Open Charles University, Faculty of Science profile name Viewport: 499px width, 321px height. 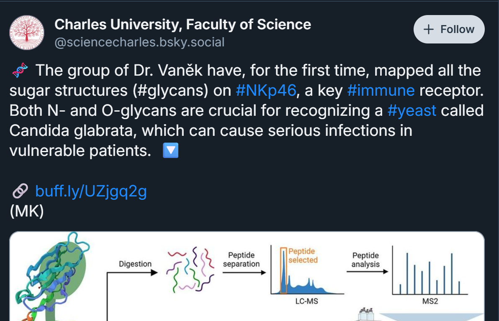pyautogui.click(x=183, y=25)
